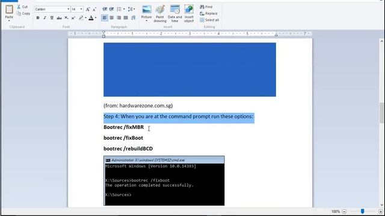Expand the Picture dropdown arrow
The image size is (385, 216).
coord(146,21)
